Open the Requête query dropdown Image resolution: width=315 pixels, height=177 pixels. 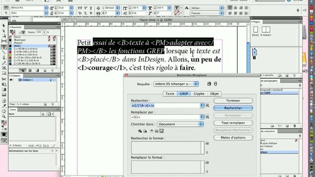click(x=176, y=84)
